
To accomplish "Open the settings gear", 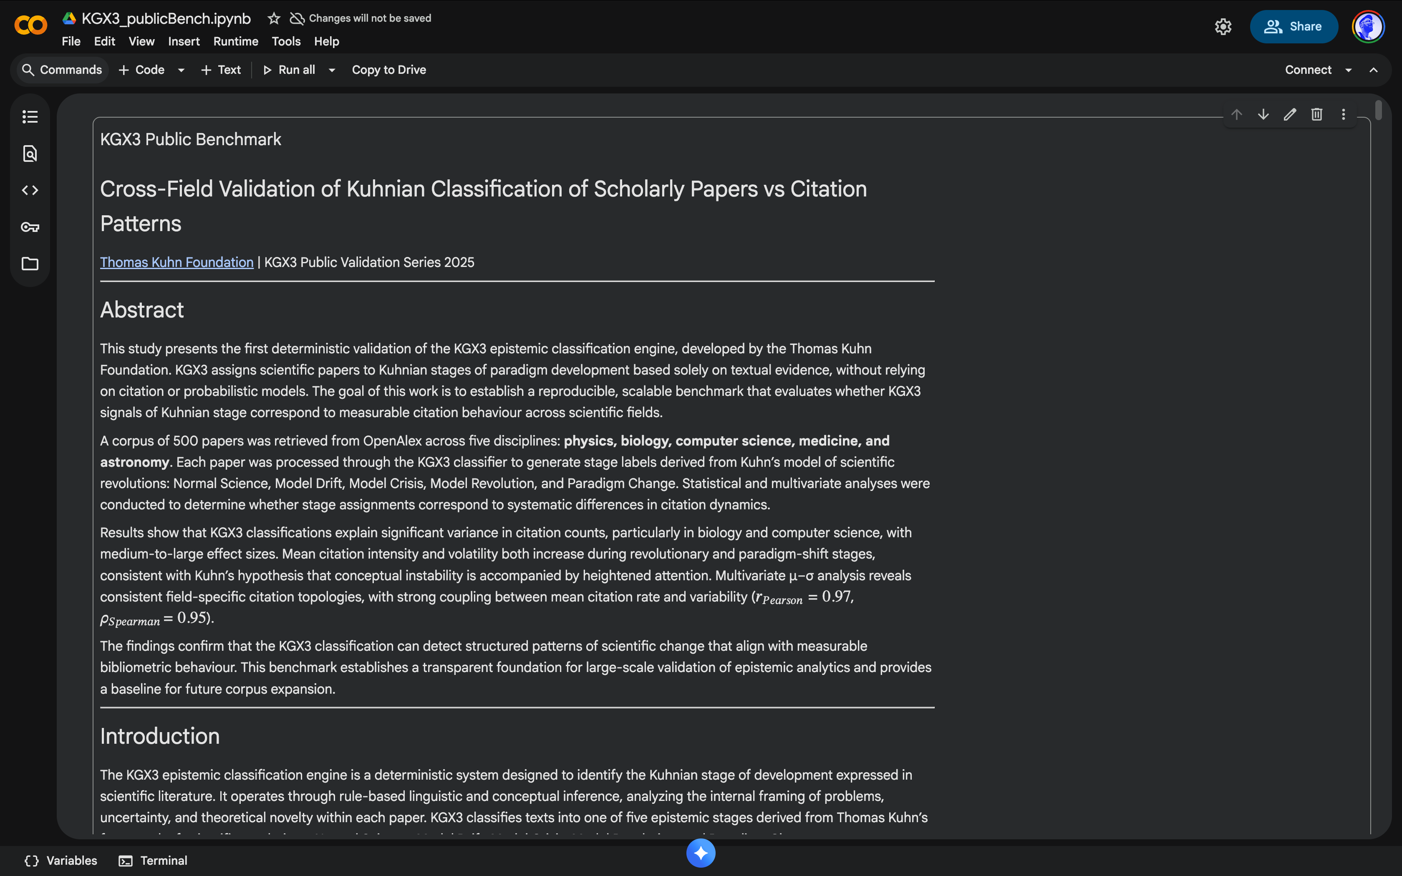I will click(x=1223, y=27).
